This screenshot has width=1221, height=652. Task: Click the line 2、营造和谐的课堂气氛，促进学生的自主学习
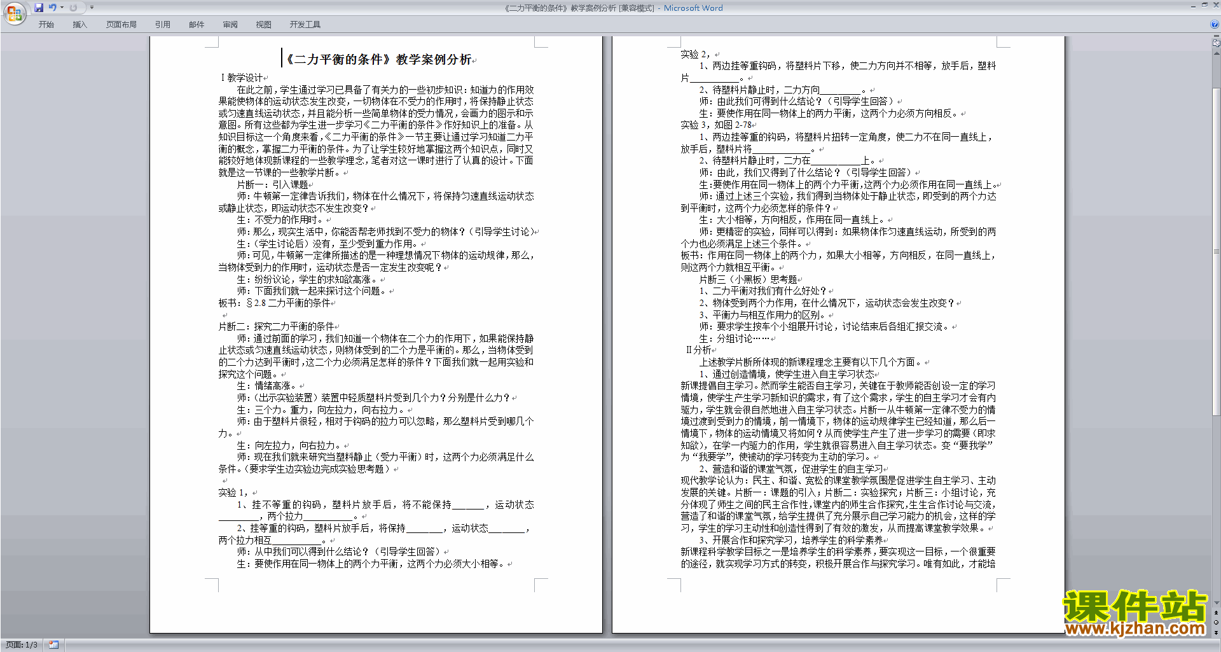(x=791, y=469)
